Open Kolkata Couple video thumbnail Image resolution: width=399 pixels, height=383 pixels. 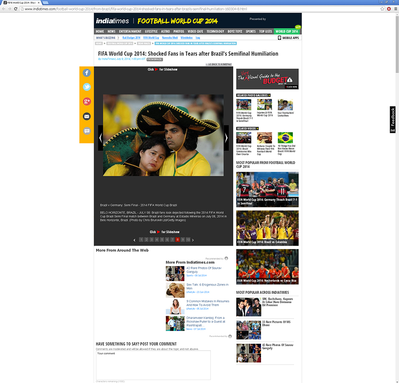265,138
